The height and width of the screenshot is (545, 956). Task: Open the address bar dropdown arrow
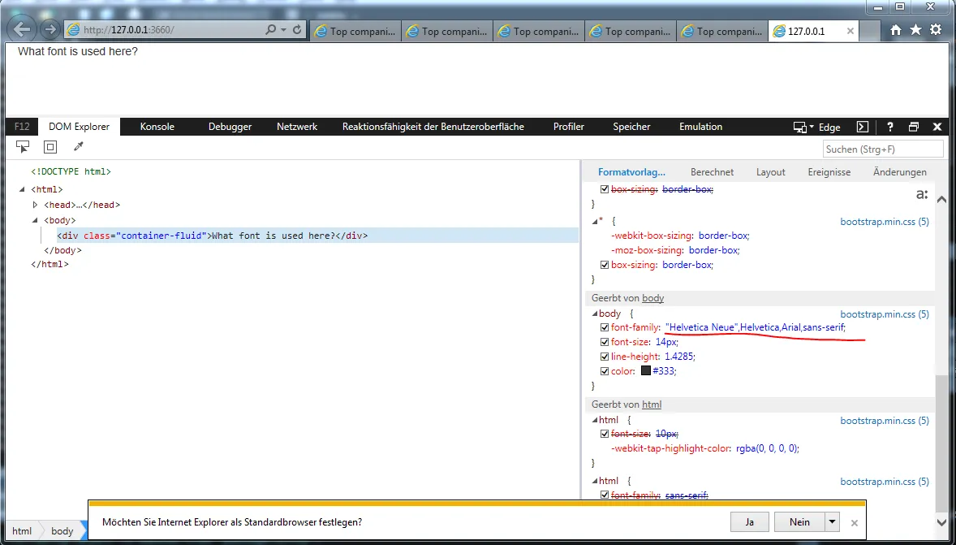[x=284, y=29]
